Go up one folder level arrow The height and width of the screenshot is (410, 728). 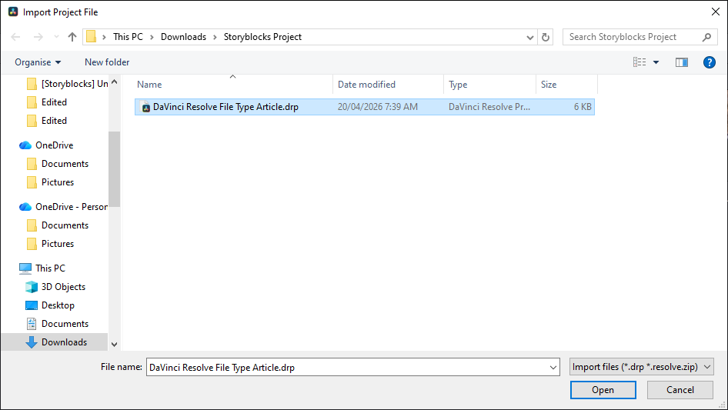pyautogui.click(x=72, y=37)
